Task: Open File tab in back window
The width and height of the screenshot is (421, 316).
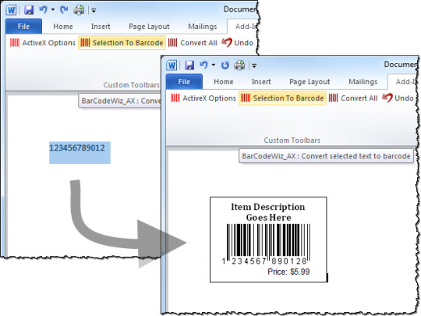Action: [23, 27]
